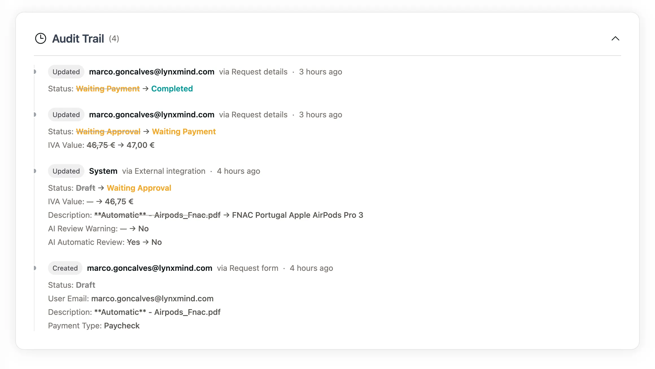Click the Audit Trail clock icon
Viewport: 655px width, 369px height.
41,39
